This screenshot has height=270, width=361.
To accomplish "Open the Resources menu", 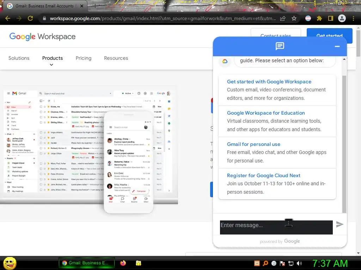I will pyautogui.click(x=116, y=58).
